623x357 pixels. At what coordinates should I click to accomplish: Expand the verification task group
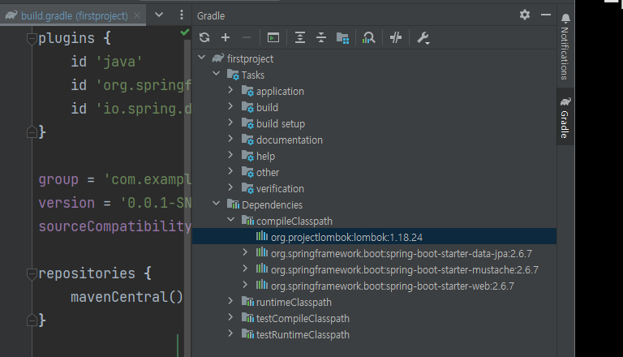pyautogui.click(x=230, y=187)
